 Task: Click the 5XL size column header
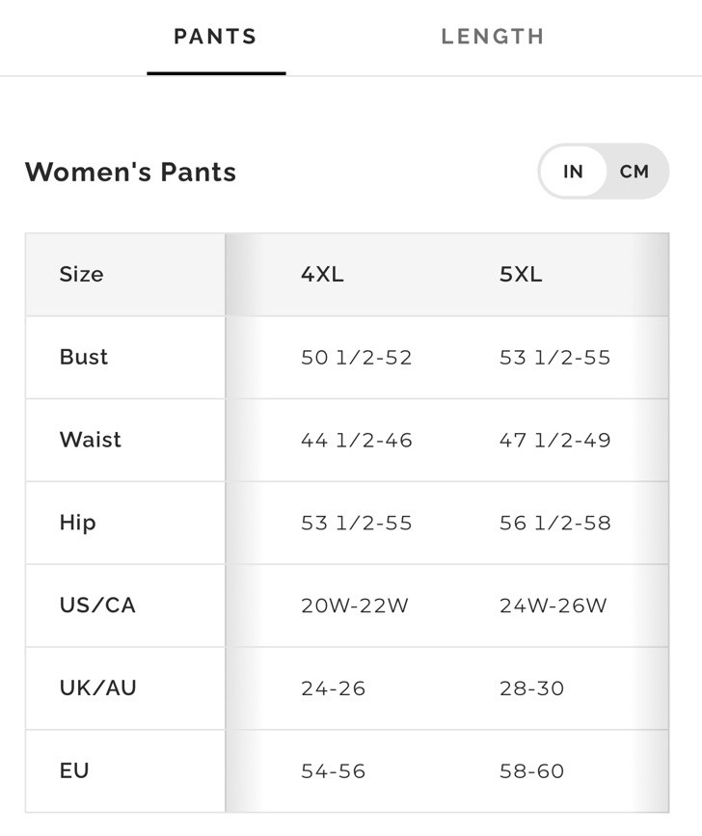click(521, 275)
